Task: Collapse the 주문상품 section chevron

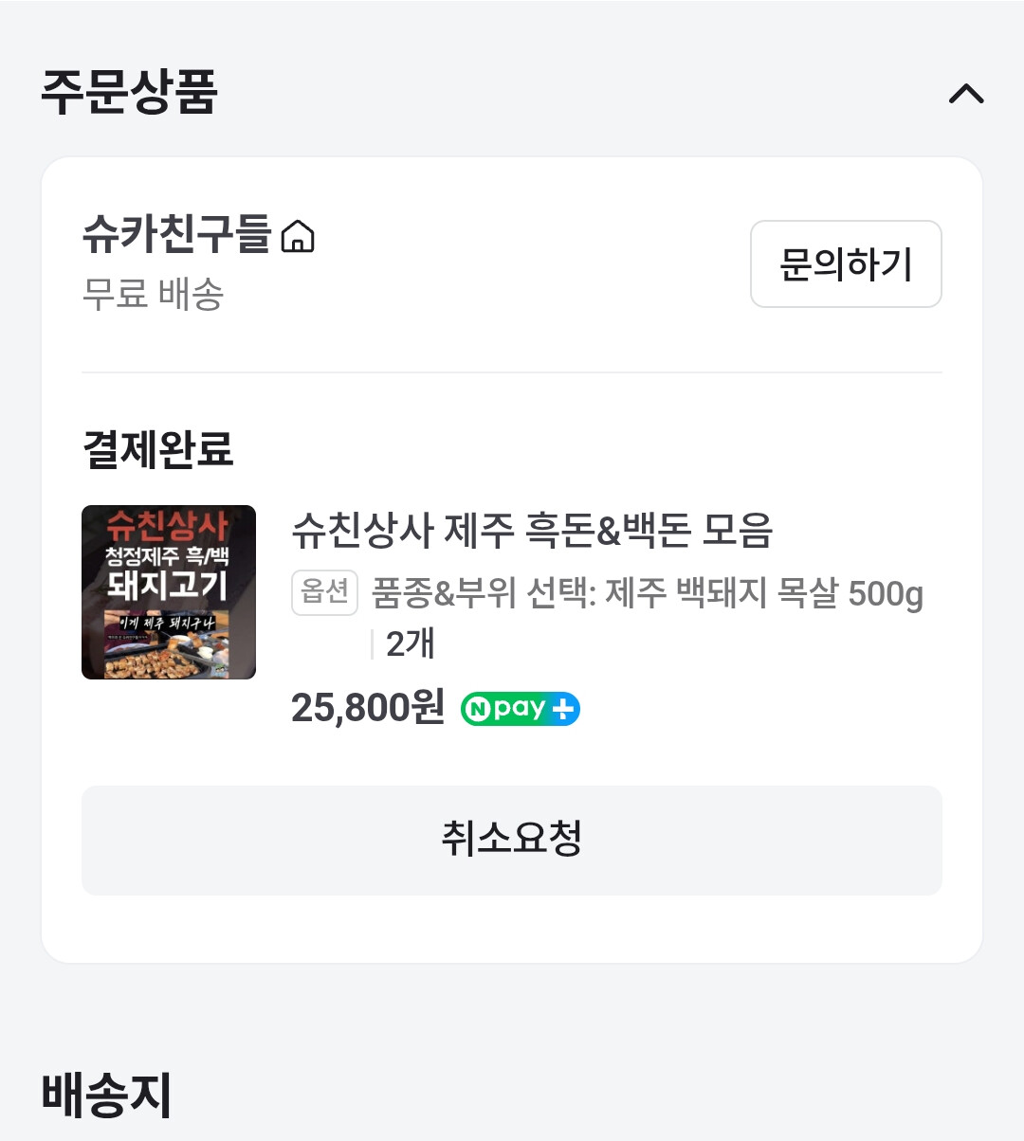Action: tap(966, 94)
